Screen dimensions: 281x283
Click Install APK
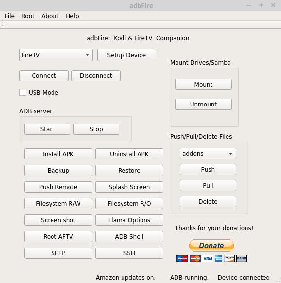pyautogui.click(x=58, y=154)
